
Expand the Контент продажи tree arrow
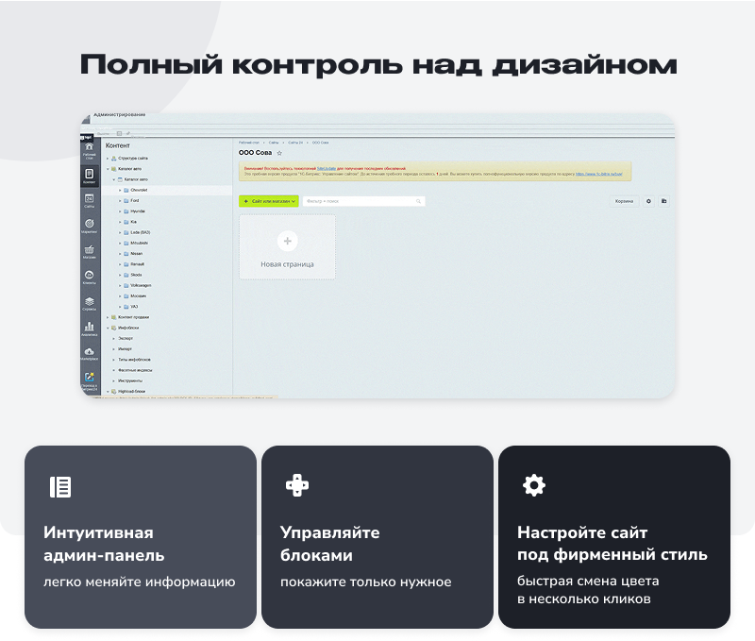pyautogui.click(x=108, y=317)
